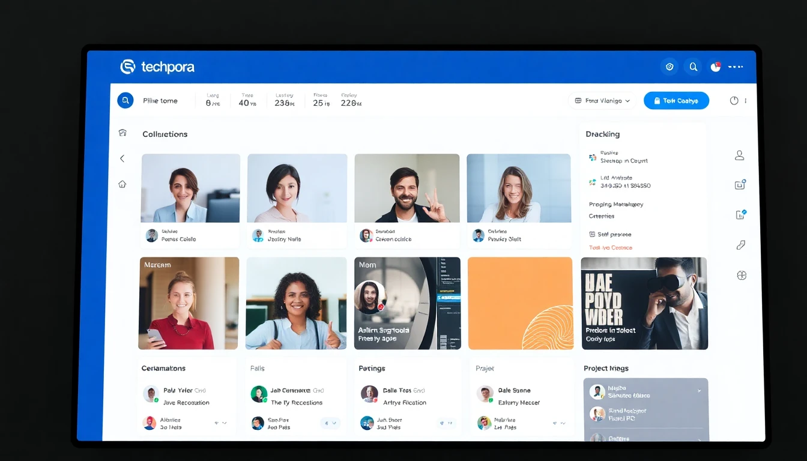Open the search icon in the top navigation bar
The image size is (807, 461).
pos(694,67)
